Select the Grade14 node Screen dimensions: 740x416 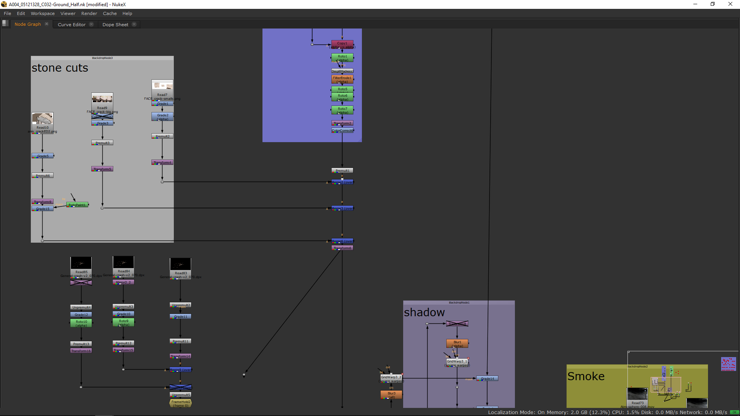tap(487, 379)
